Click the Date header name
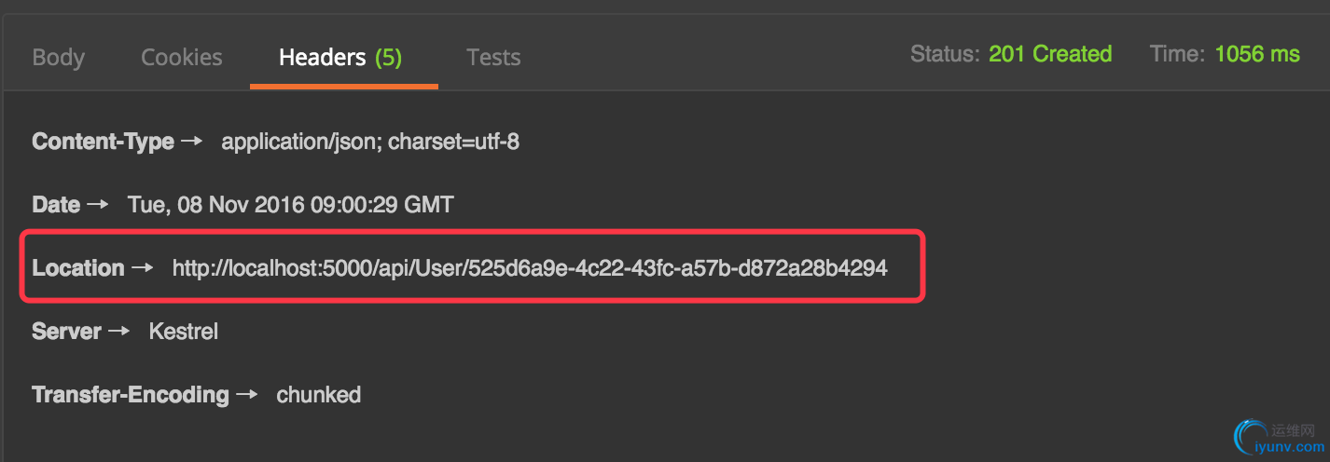The width and height of the screenshot is (1330, 462). coord(56,205)
